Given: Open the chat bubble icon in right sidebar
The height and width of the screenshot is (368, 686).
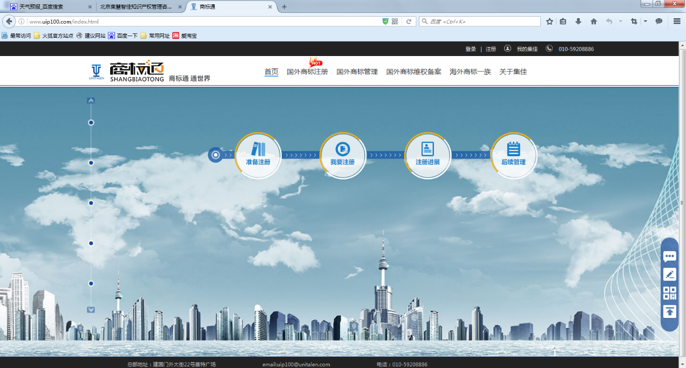Looking at the screenshot, I should pyautogui.click(x=669, y=256).
